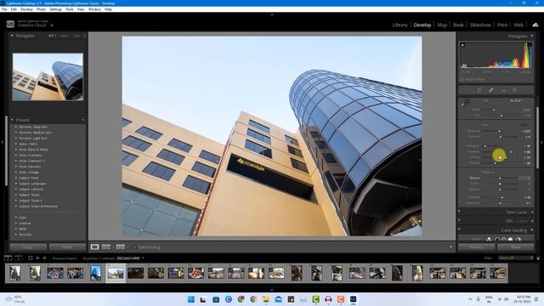544x306 pixels.
Task: Expand Subject: Urban Architecture preset group
Action: (16, 207)
